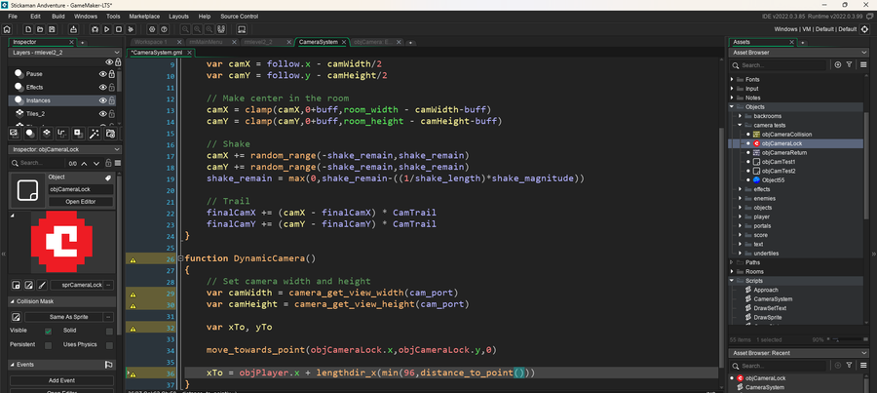Create a new asset layer

pos(78,133)
